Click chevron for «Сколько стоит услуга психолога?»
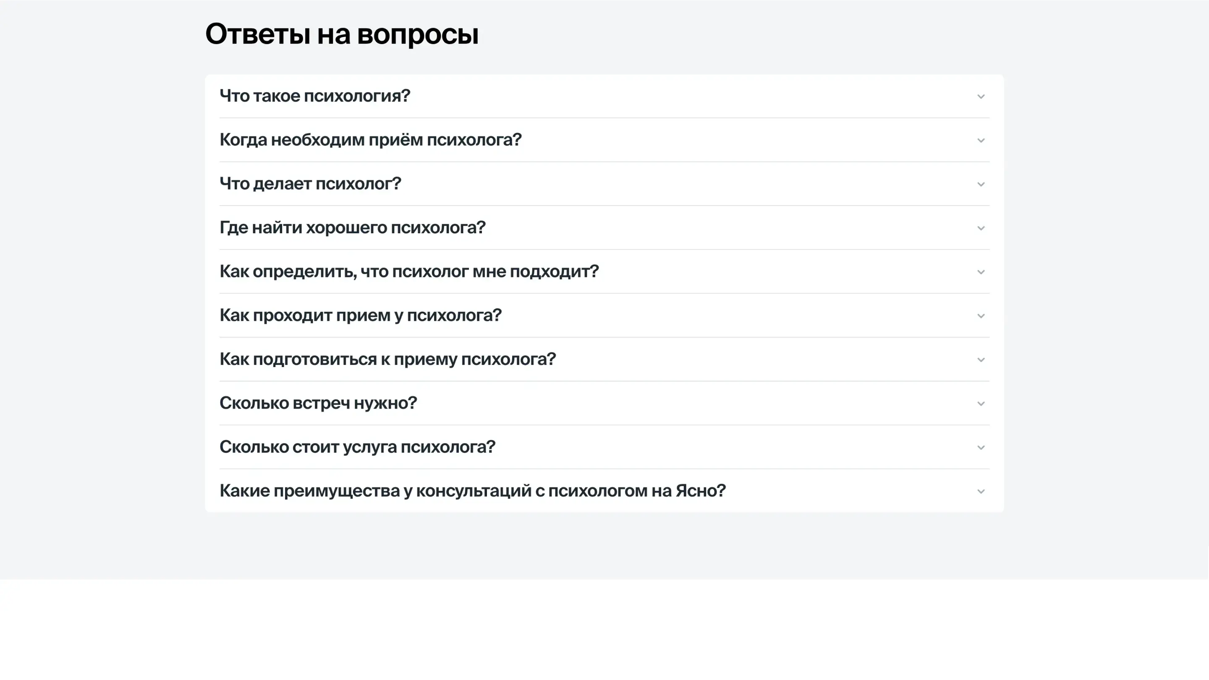Screen dimensions: 1209x680 (x=981, y=448)
